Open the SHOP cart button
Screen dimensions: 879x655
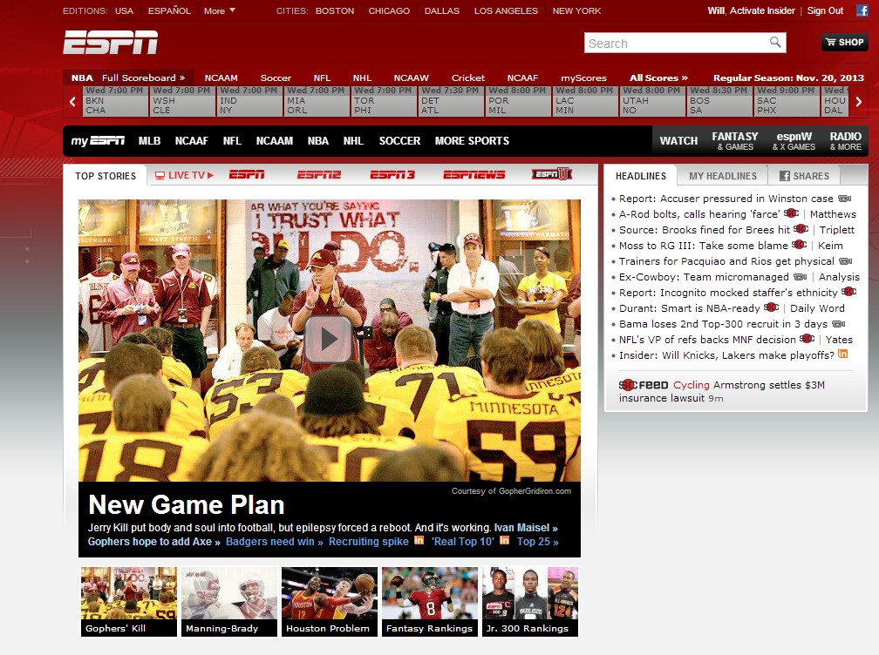(845, 42)
